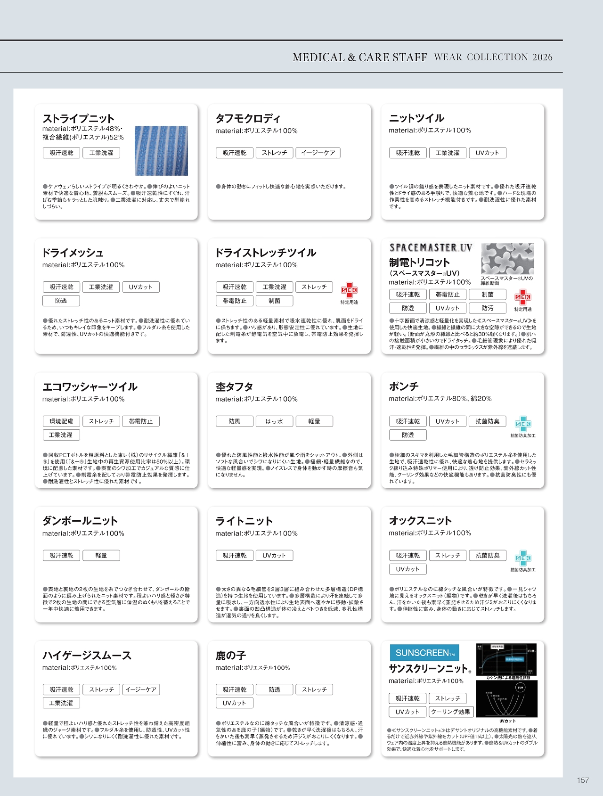Click the red SEK mark in ドライストレッチツイル card
Image resolution: width=603 pixels, height=796 pixels.
pos(349,290)
